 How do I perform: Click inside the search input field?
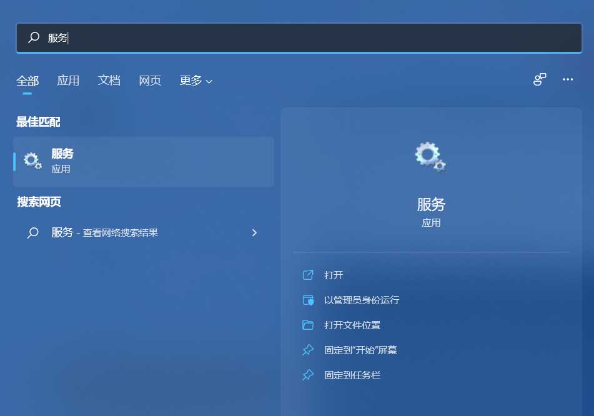pos(187,37)
